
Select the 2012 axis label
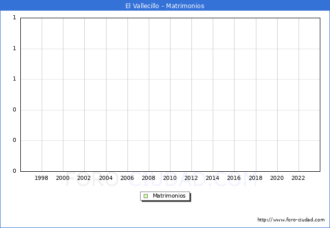[191, 178]
